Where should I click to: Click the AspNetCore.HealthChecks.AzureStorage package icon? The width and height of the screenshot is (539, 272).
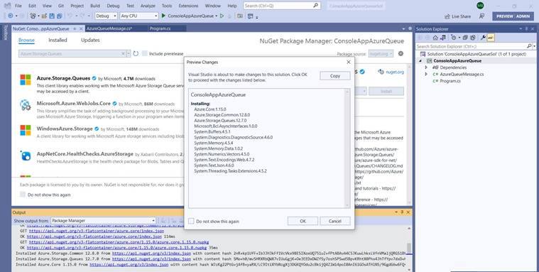(x=26, y=156)
